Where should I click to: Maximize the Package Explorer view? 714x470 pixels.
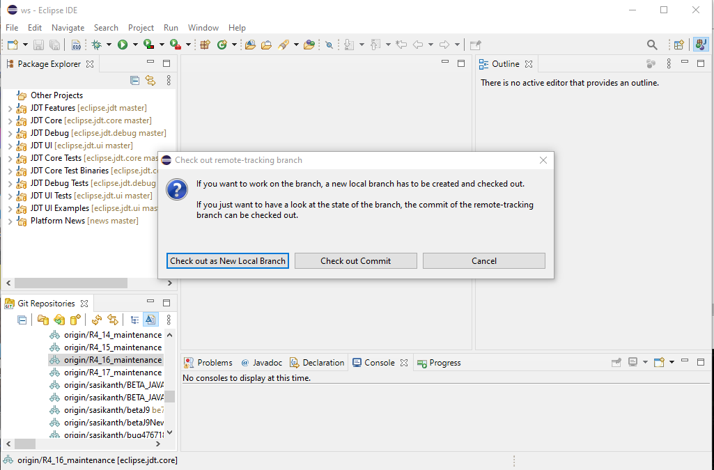166,63
